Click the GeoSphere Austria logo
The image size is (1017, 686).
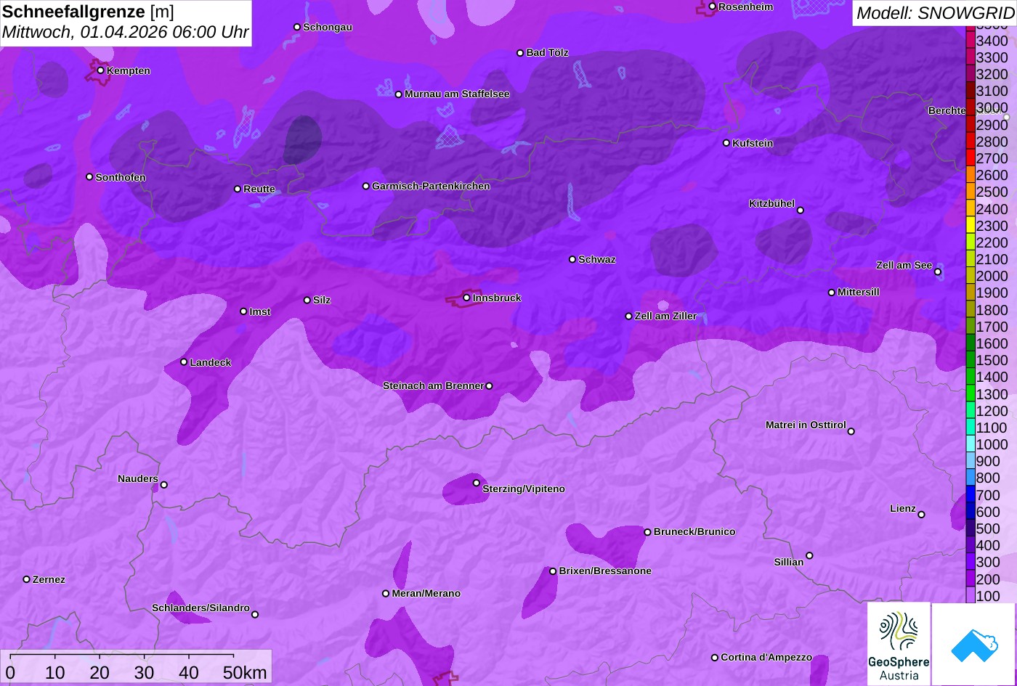point(899,643)
